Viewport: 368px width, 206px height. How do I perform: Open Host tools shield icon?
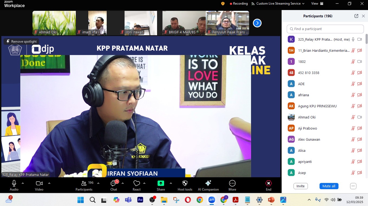[x=185, y=183]
